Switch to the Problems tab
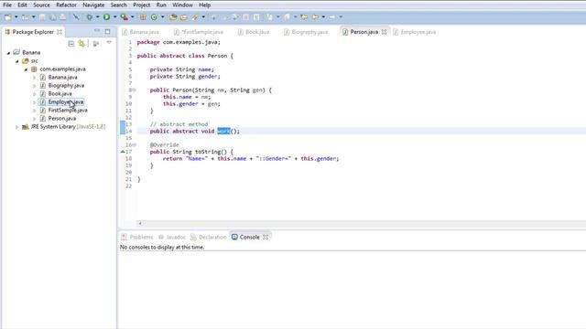Image resolution: width=586 pixels, height=329 pixels. (x=137, y=238)
